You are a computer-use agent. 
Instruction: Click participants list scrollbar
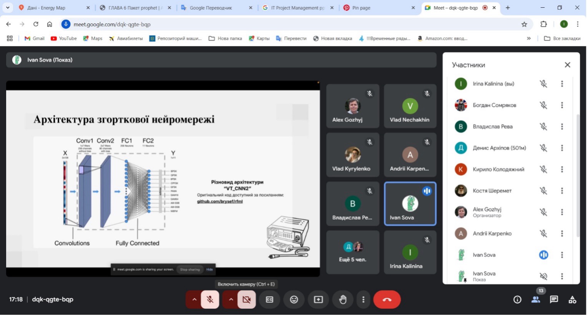pos(578,176)
